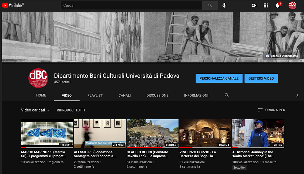The height and width of the screenshot is (174, 304).
Task: Show more tabs with right chevron
Action: [297, 95]
